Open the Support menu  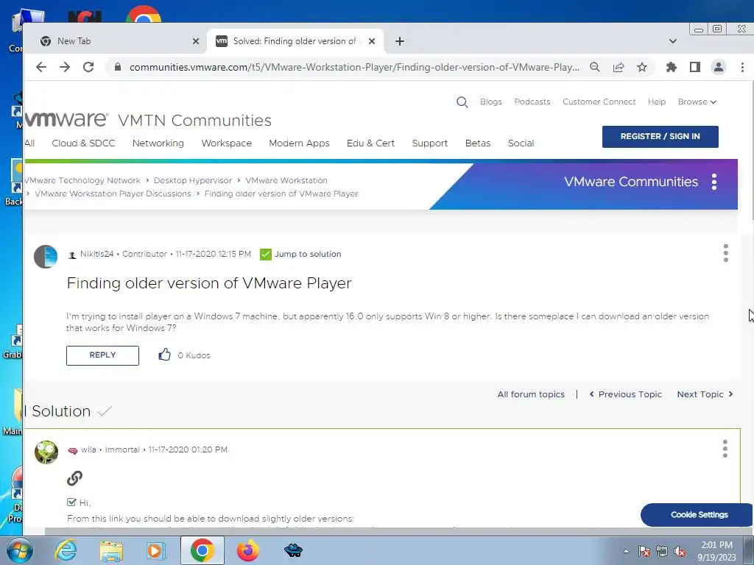pos(430,143)
